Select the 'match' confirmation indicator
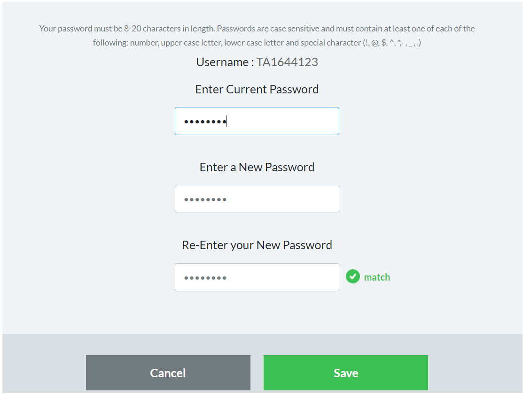523x396 pixels. coord(368,277)
